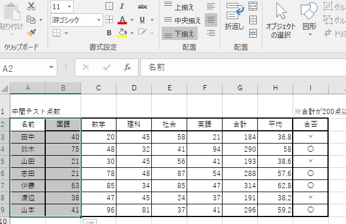Click the insert function fx icon
The width and height of the screenshot is (346, 224).
point(128,67)
